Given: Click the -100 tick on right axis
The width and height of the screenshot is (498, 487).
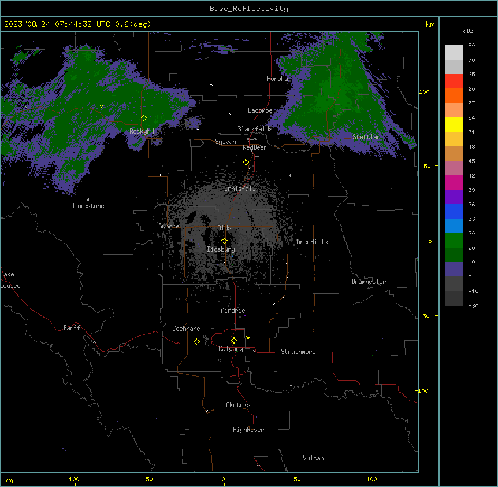Looking at the screenshot, I should (422, 390).
